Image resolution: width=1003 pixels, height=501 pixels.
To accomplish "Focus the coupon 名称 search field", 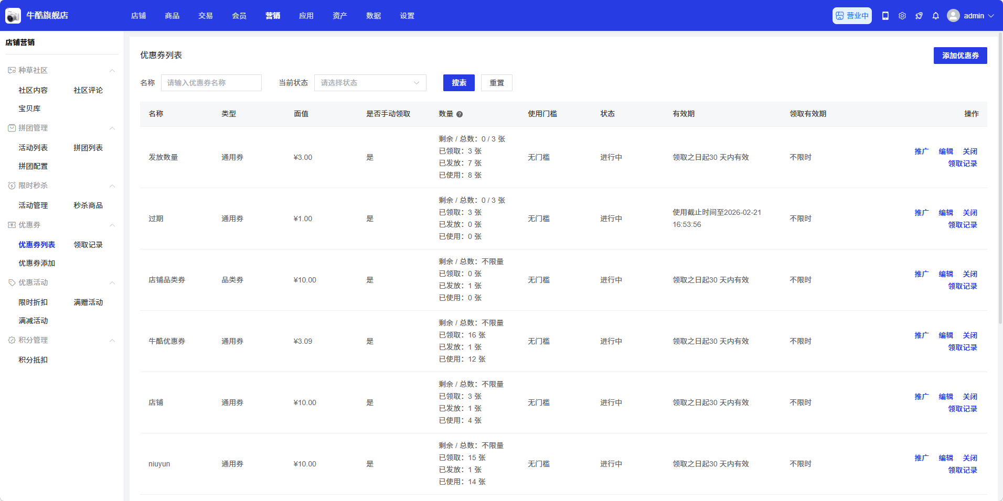I will tap(211, 83).
